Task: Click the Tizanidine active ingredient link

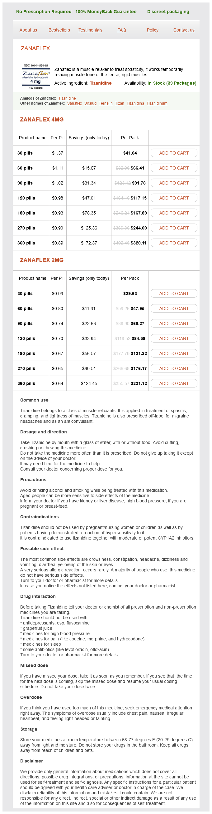Action: pyautogui.click(x=101, y=83)
